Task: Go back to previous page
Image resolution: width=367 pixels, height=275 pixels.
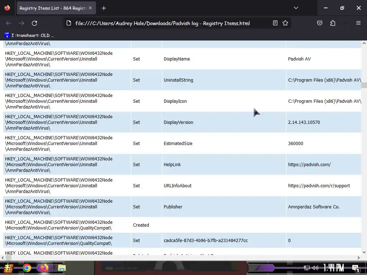Action: [9, 23]
